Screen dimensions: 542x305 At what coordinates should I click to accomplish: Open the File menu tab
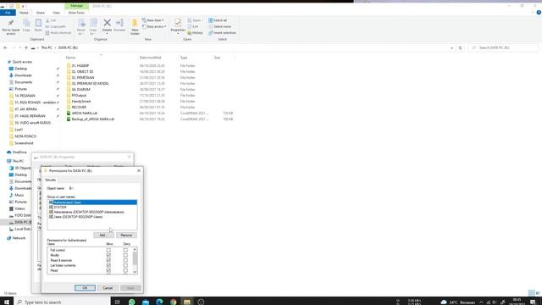click(x=8, y=13)
